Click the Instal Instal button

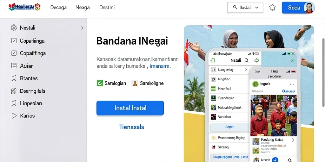(130, 108)
